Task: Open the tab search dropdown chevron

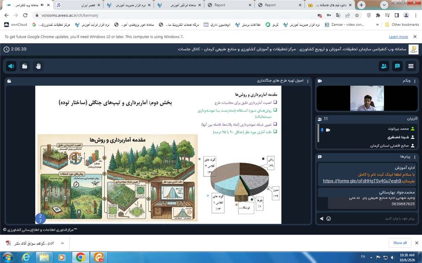Action: pyautogui.click(x=384, y=5)
